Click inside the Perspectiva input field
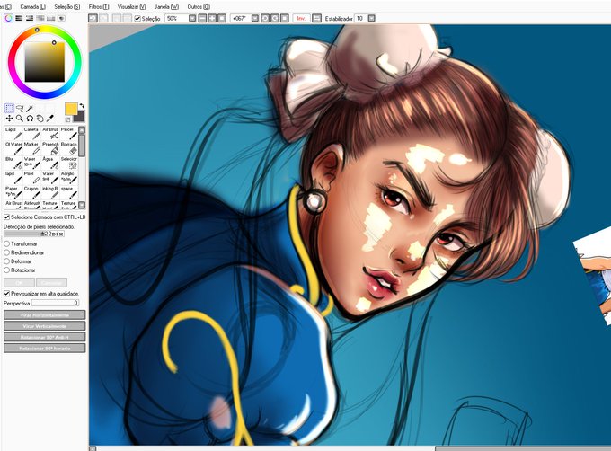The height and width of the screenshot is (451, 611). pos(56,303)
